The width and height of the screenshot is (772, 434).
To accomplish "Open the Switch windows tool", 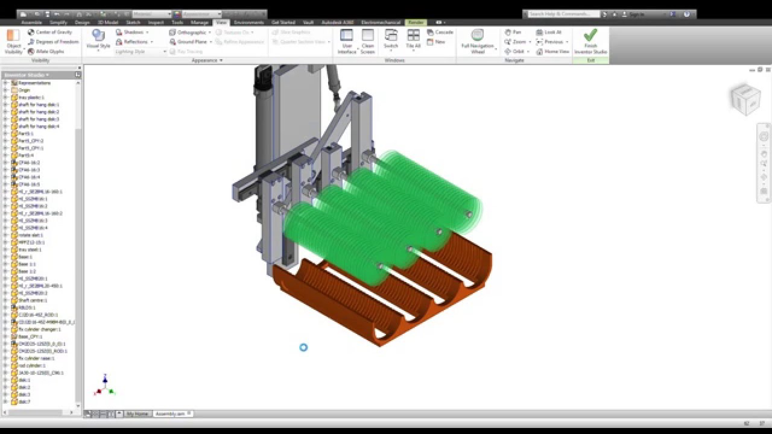I will point(391,40).
